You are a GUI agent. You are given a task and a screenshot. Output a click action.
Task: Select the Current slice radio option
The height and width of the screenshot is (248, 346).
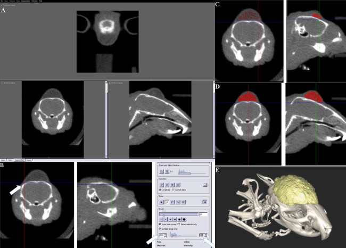point(179,190)
